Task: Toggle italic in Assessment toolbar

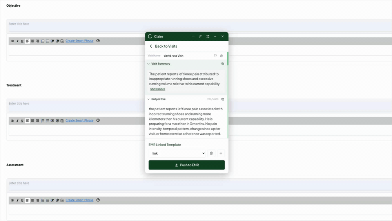Action: 17,200
